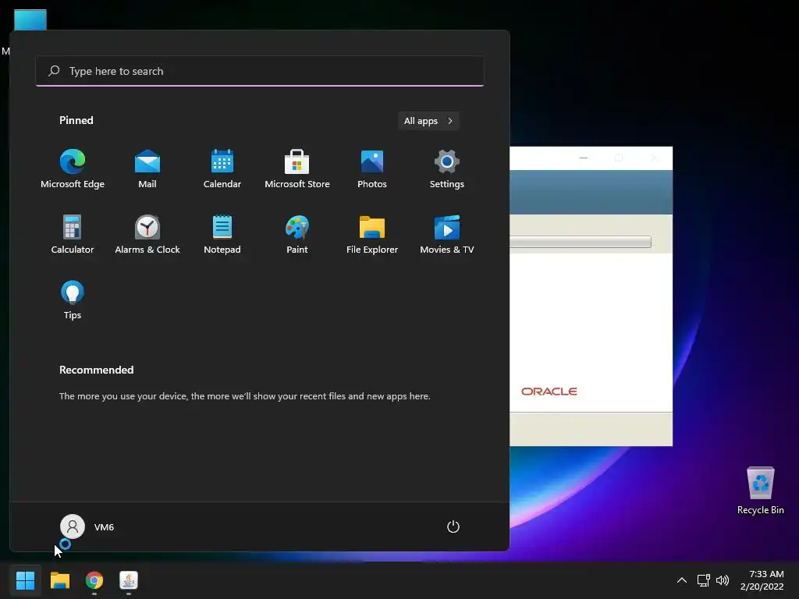Click the ORACLE logo in installer window

pos(549,392)
